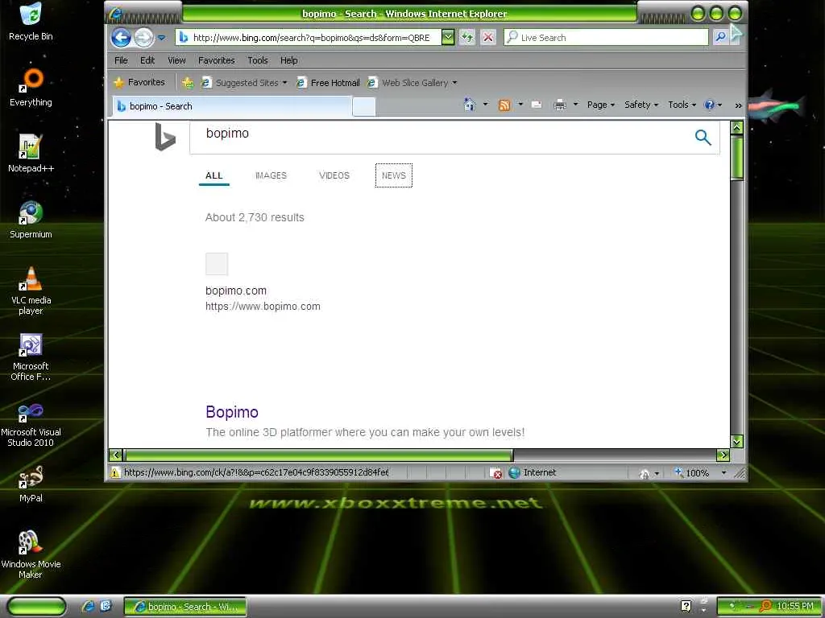Open the Tools command bar menu
The image size is (825, 618).
point(682,105)
